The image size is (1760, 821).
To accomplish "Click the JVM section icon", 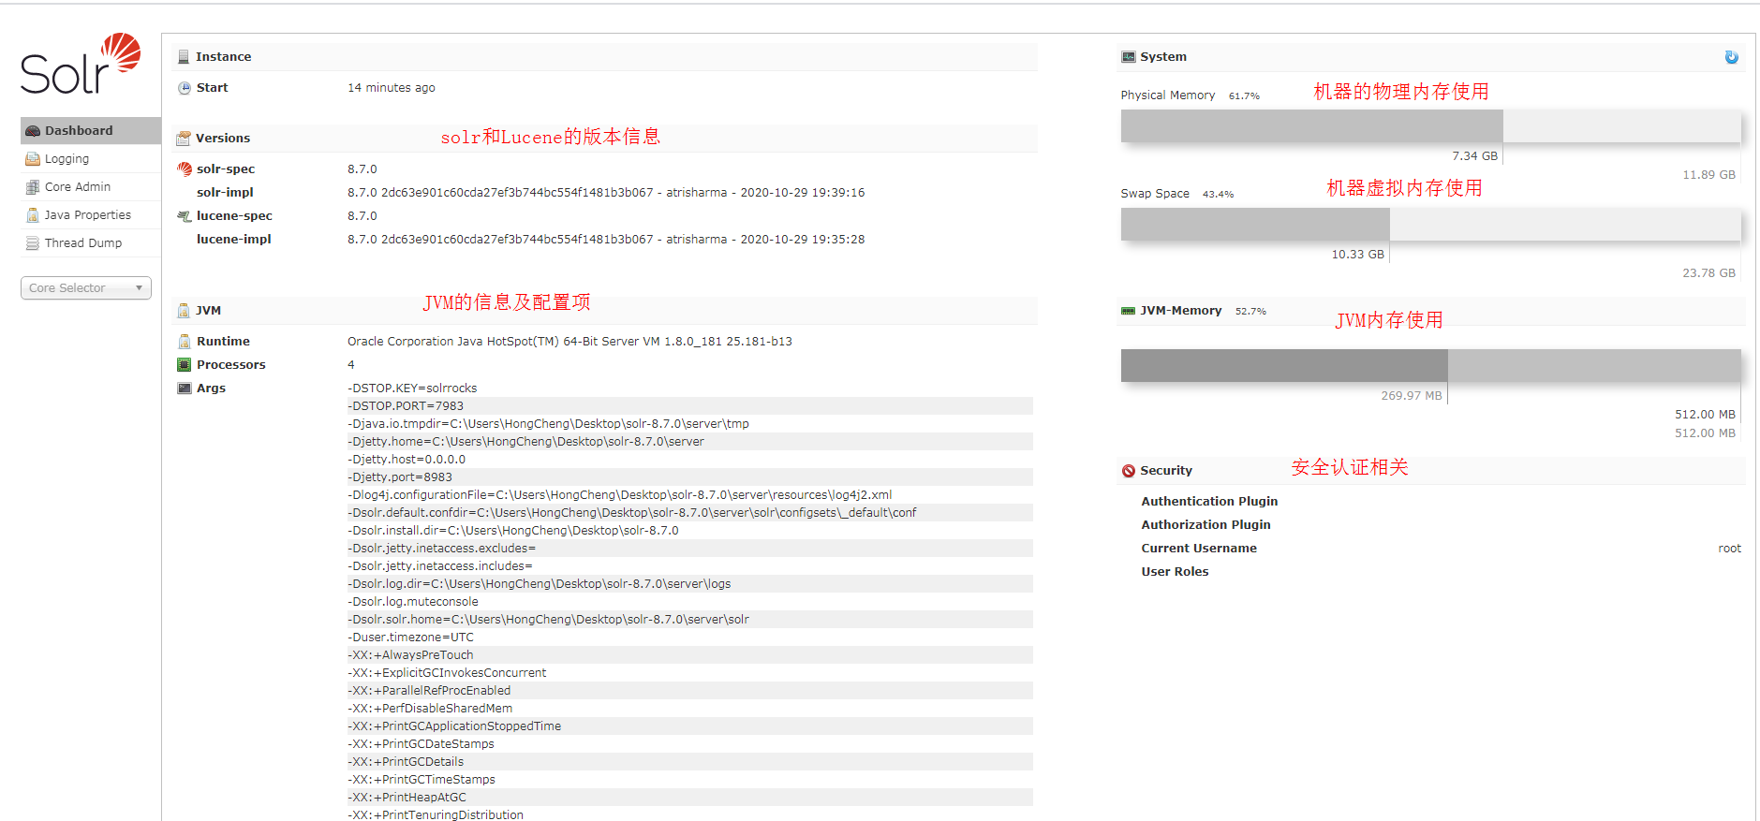I will pos(184,311).
